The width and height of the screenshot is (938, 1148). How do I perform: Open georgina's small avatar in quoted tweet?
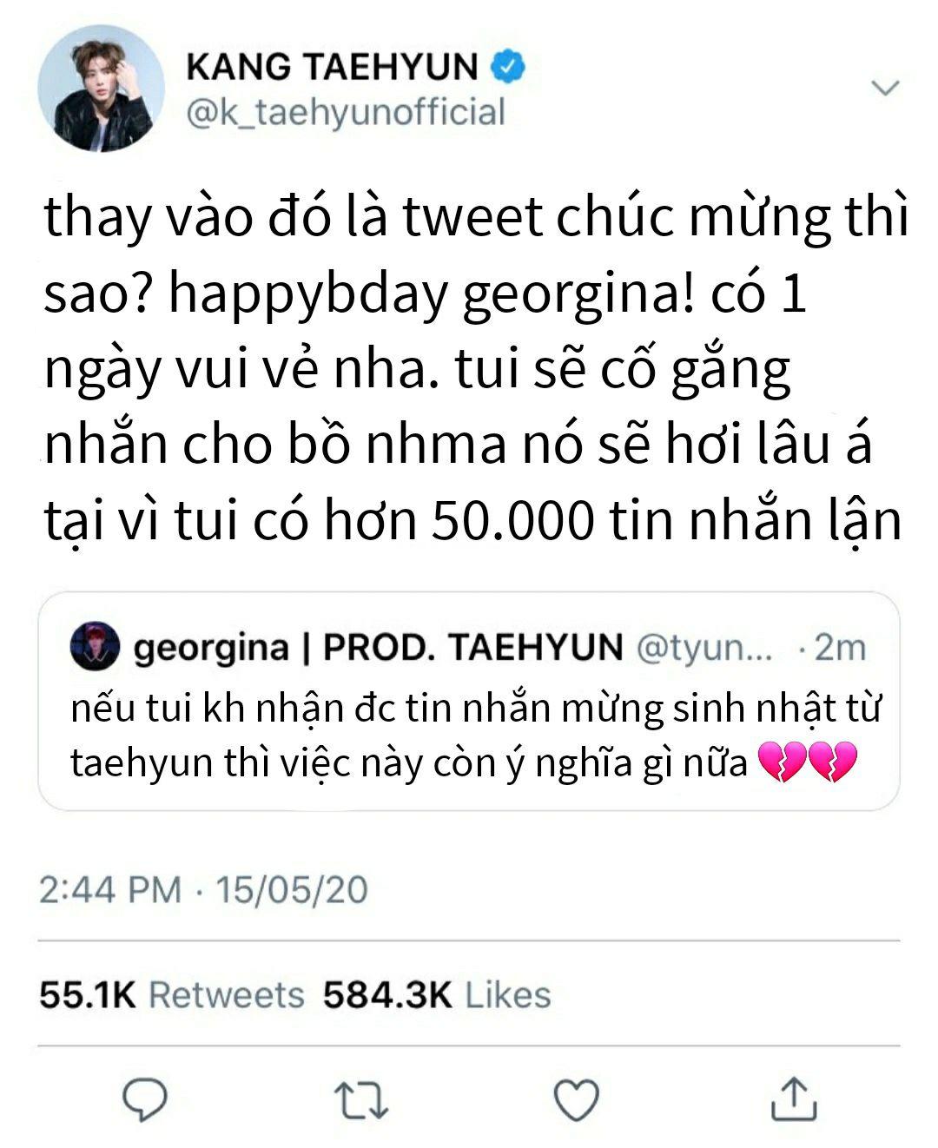[94, 645]
